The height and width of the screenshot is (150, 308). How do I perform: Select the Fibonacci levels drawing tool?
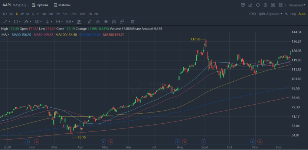coord(37,22)
